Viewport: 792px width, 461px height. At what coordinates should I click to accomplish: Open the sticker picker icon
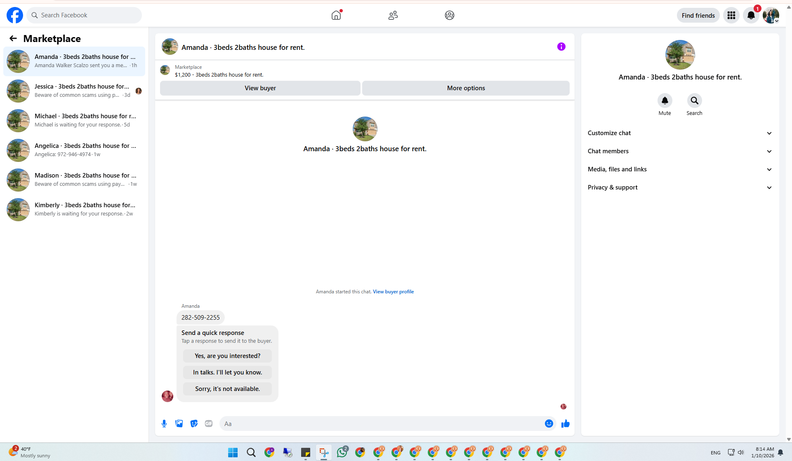coord(194,424)
